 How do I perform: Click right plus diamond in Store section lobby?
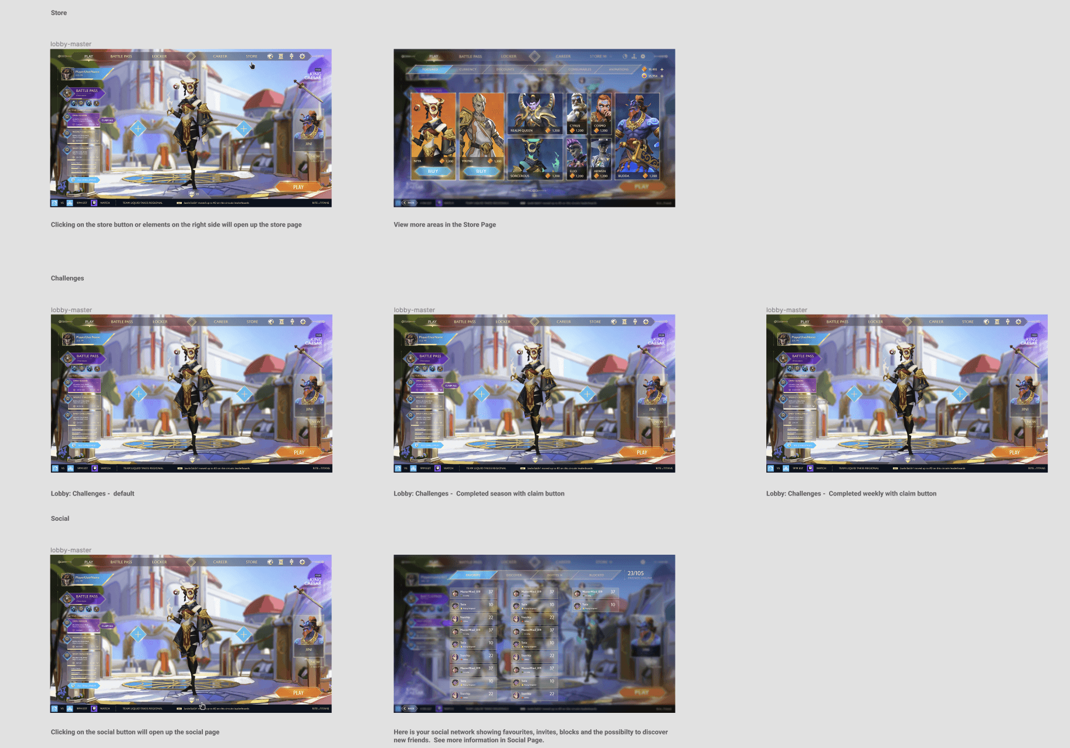244,128
